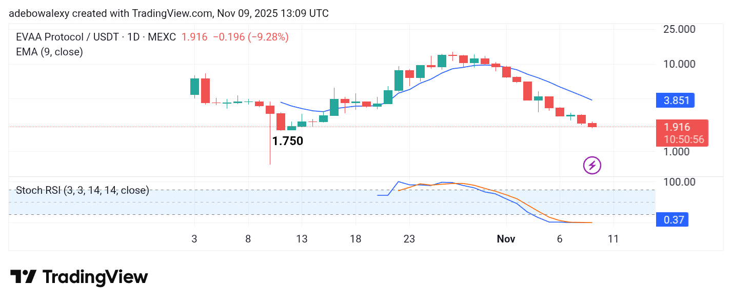Screen dimensions: 732x303
Task: Click the blue 3.851 EMA price tag
Action: (x=675, y=100)
